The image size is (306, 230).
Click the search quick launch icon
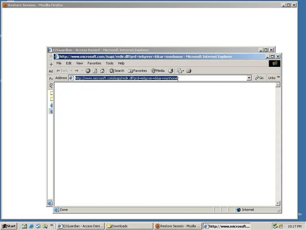click(x=45, y=226)
